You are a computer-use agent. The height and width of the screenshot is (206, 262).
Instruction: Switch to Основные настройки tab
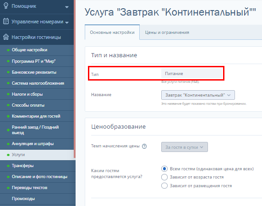pyautogui.click(x=112, y=33)
